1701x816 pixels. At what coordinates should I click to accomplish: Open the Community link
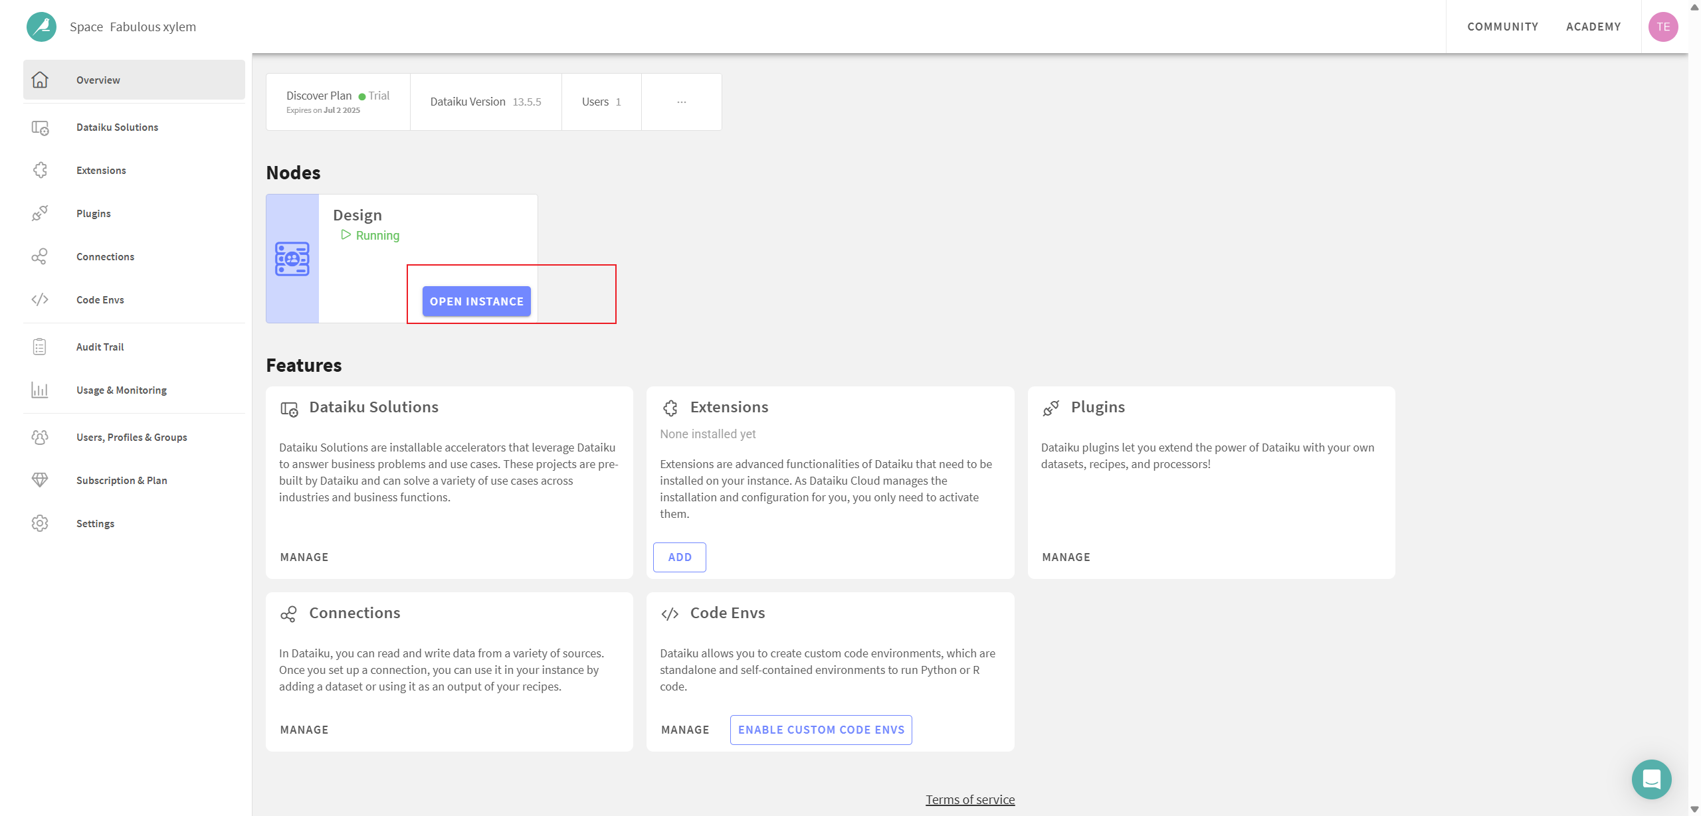point(1503,27)
